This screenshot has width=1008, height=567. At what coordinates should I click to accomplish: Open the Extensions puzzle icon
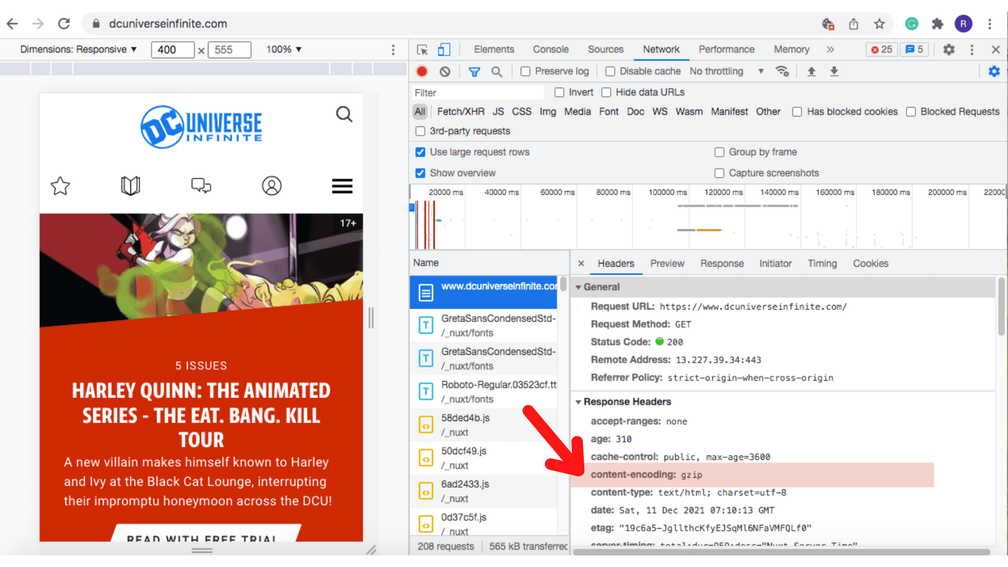coord(937,24)
